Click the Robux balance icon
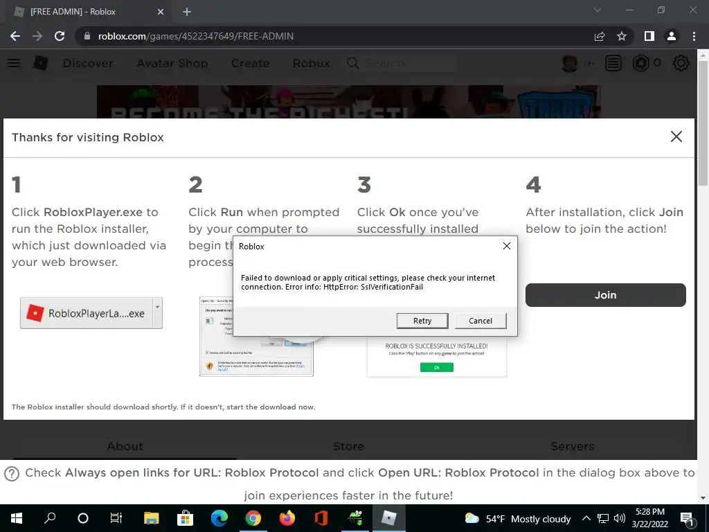 tap(640, 63)
